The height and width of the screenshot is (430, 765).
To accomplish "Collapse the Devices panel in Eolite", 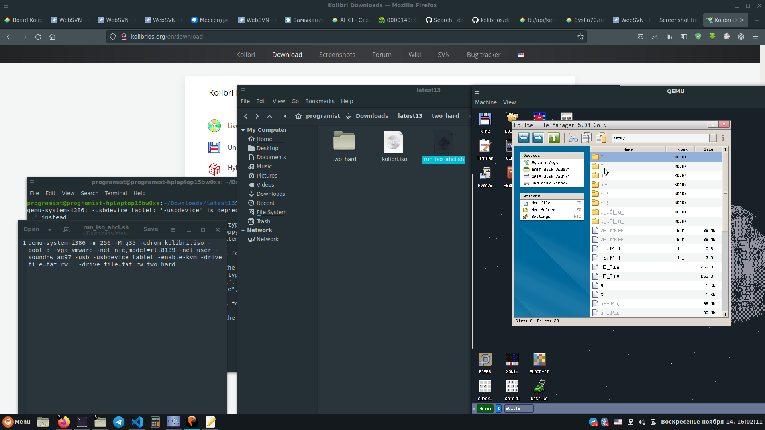I will (581, 155).
